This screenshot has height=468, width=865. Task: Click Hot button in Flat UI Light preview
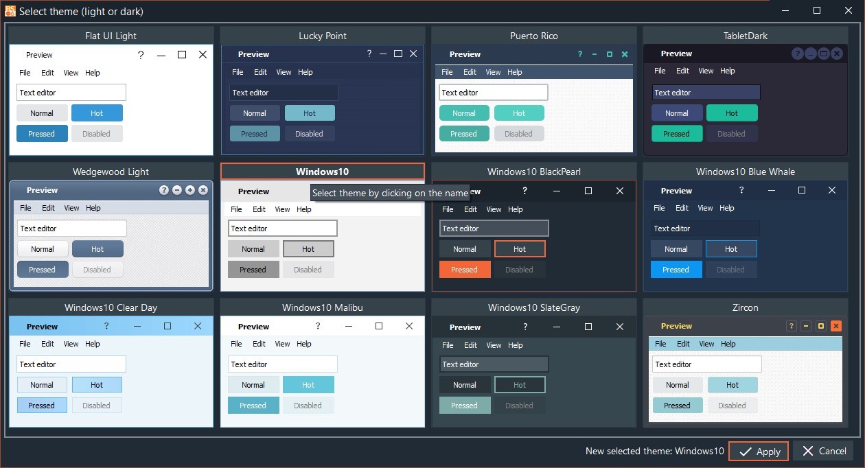click(97, 113)
